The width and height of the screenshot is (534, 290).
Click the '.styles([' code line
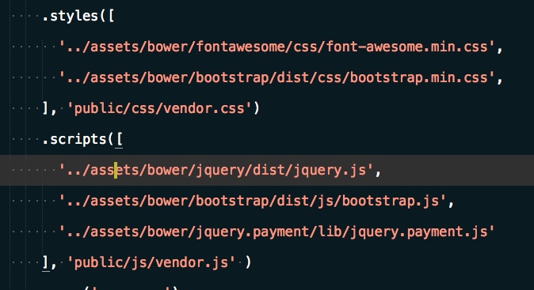point(78,16)
